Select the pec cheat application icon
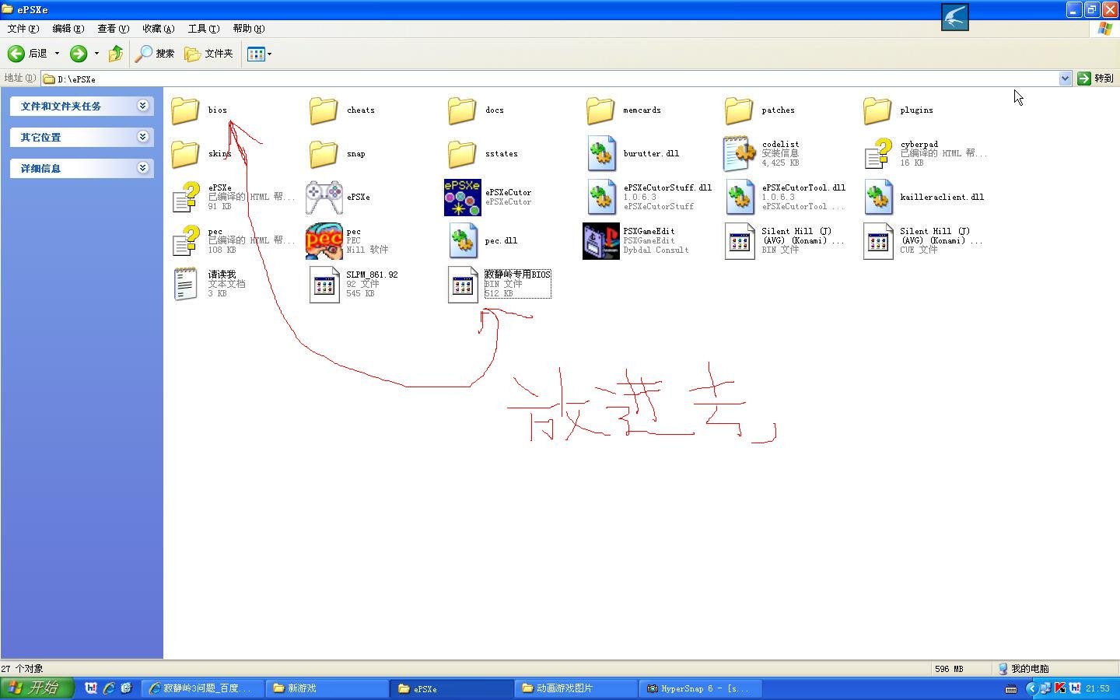This screenshot has width=1120, height=700. click(x=324, y=241)
